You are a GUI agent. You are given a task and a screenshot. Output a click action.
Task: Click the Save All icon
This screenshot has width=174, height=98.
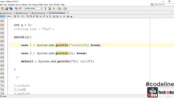(x=11, y=8)
